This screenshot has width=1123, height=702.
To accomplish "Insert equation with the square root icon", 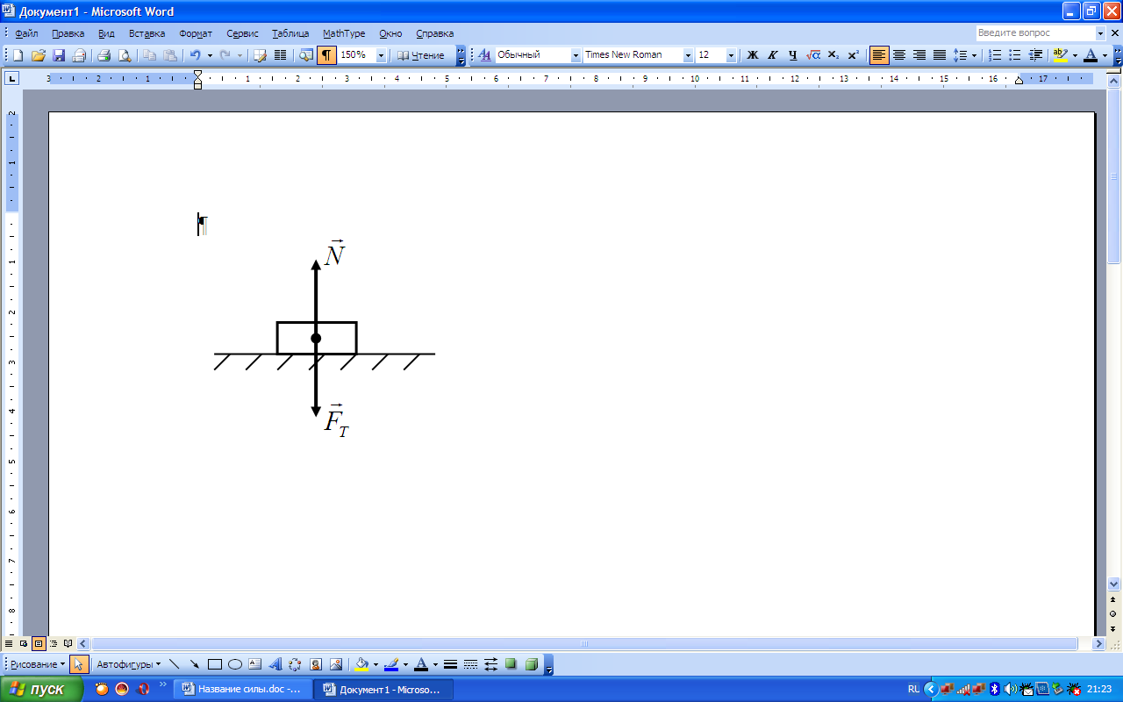I will tap(813, 55).
